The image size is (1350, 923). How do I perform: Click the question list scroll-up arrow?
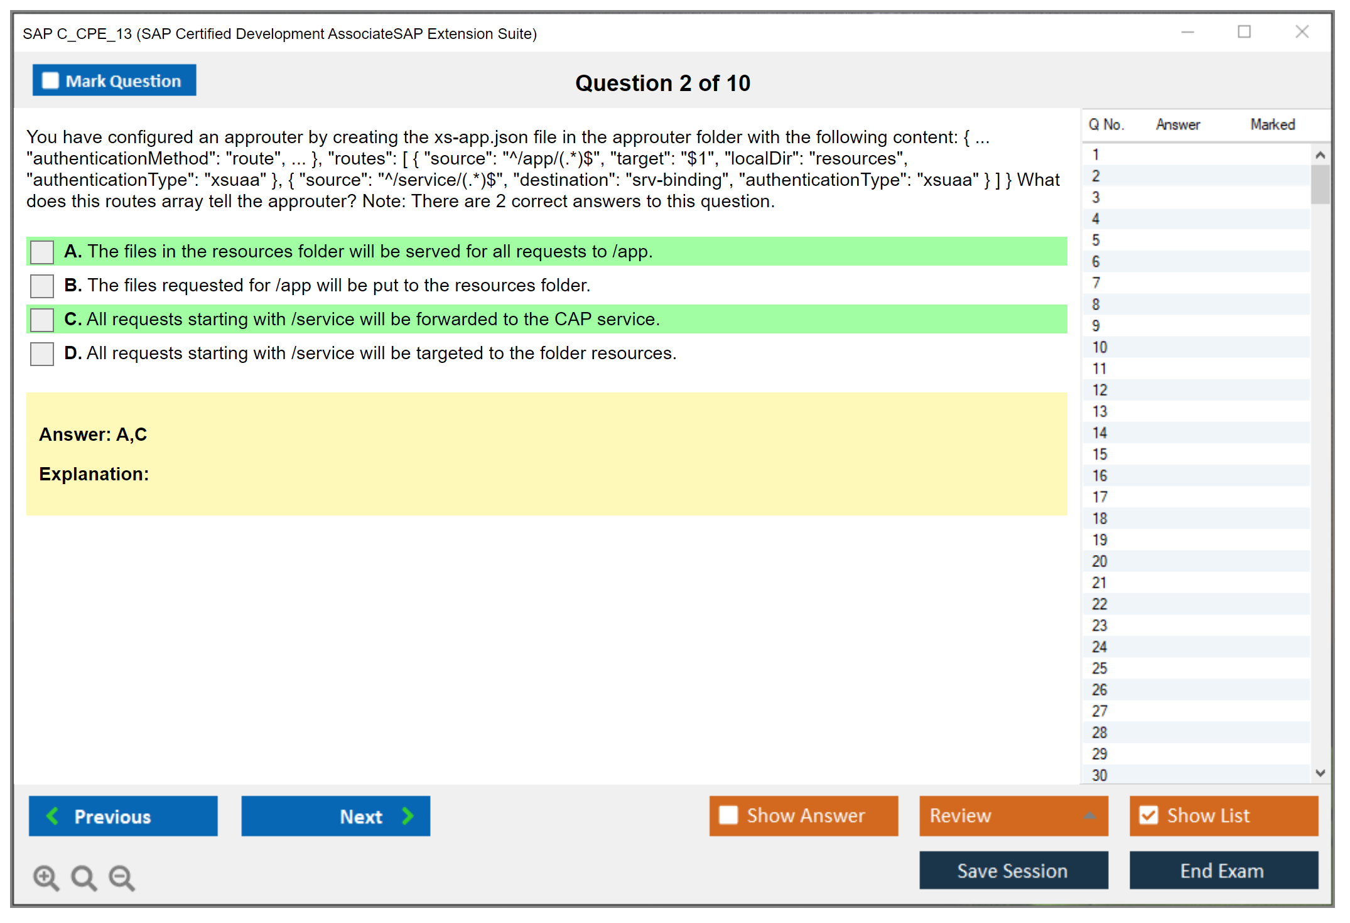click(1320, 155)
